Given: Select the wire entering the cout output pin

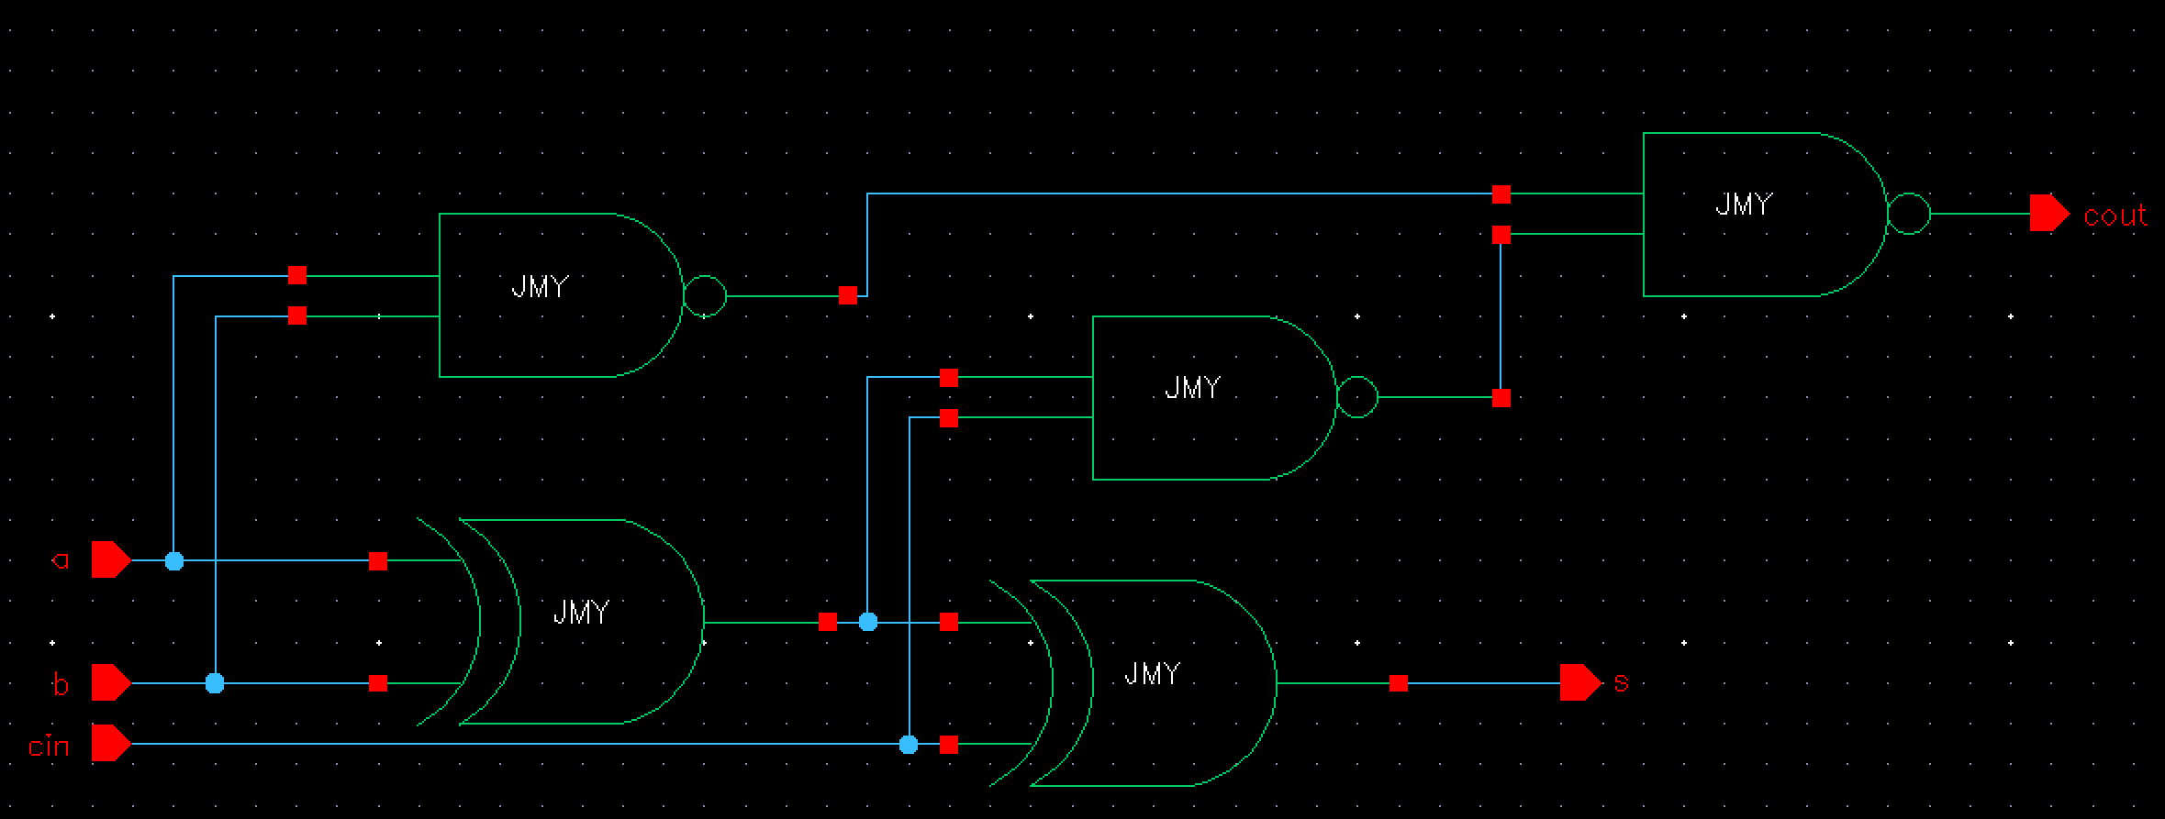Looking at the screenshot, I should coord(1981,214).
